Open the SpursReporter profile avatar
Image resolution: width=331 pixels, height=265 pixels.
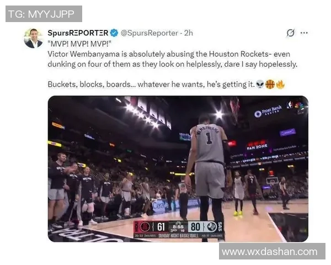(33, 38)
